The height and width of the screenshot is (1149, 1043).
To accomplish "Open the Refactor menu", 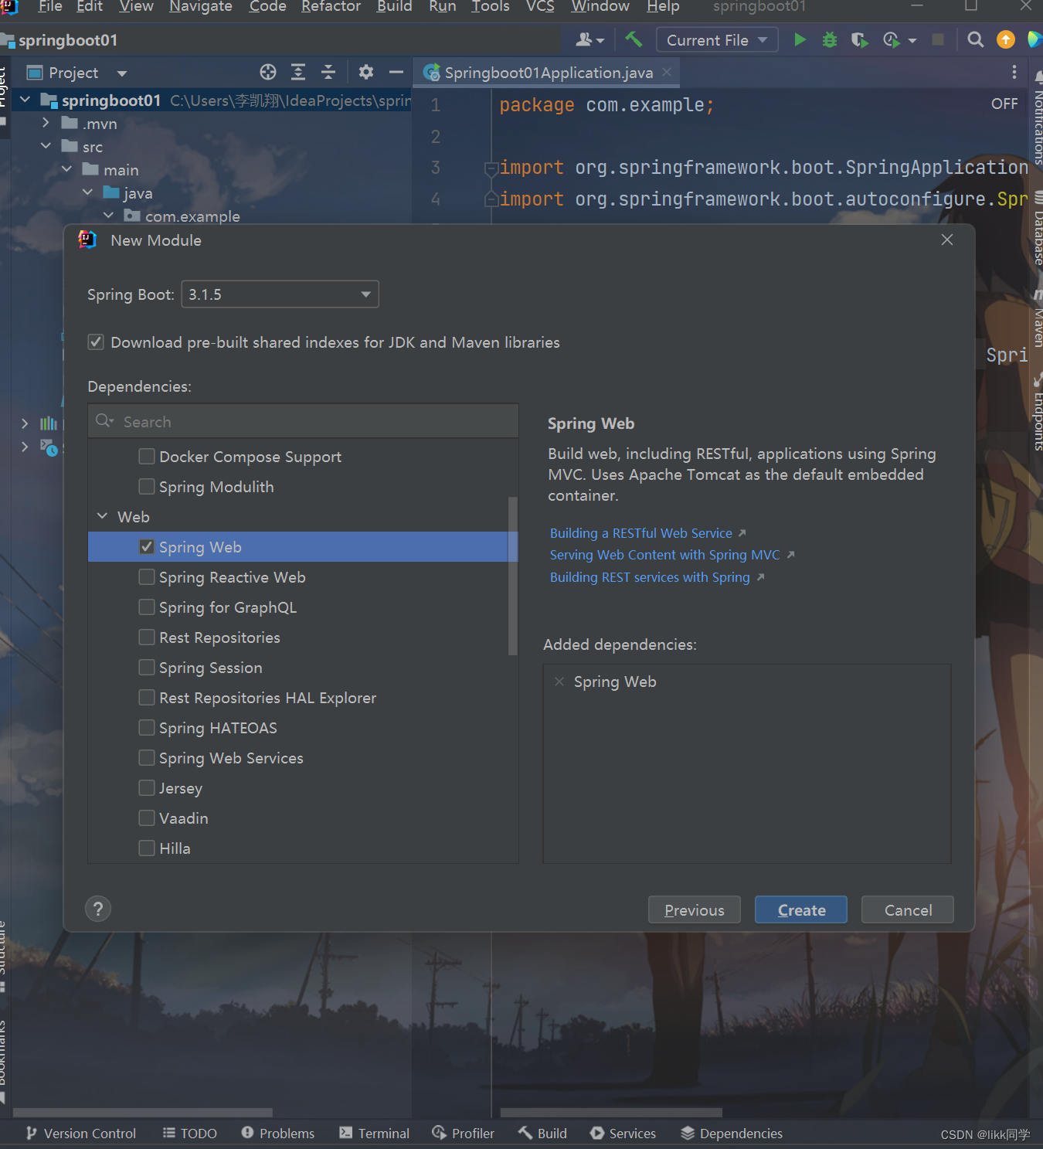I will [x=331, y=7].
